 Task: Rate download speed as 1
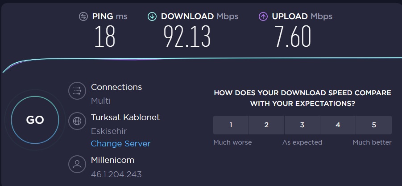(x=231, y=125)
